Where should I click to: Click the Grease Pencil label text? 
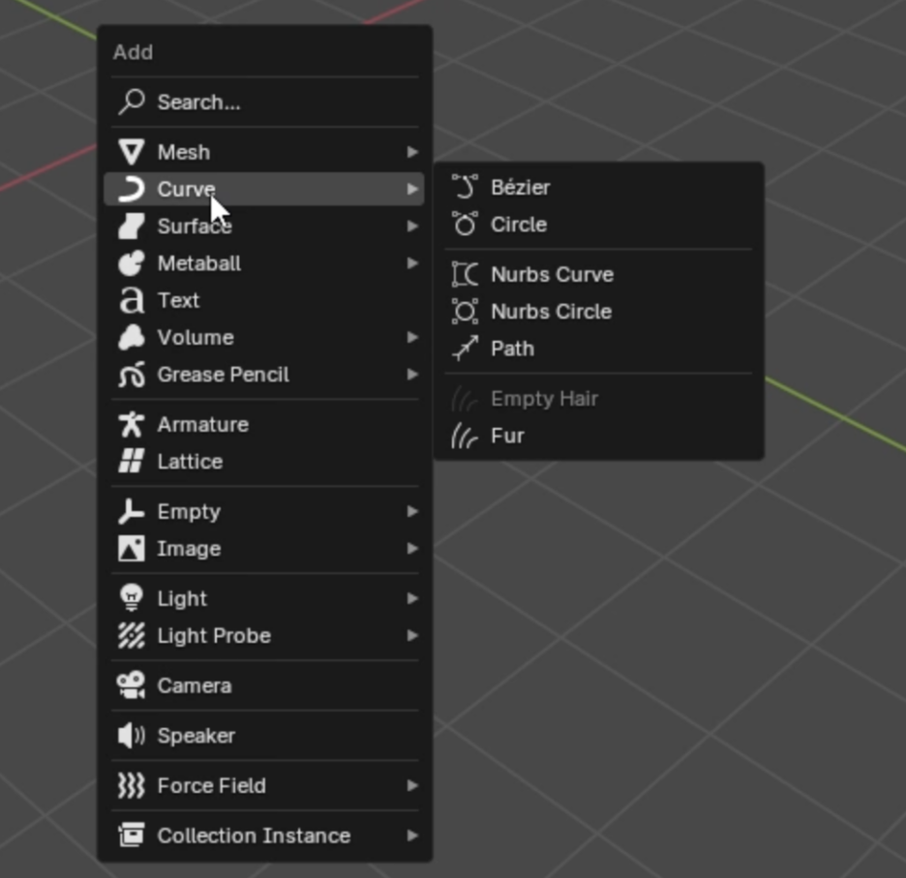tap(223, 375)
